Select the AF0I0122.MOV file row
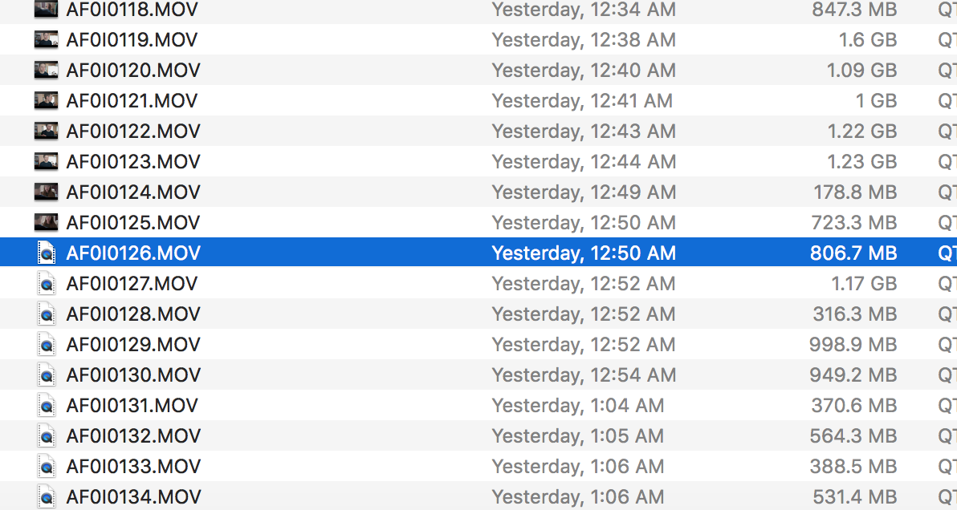This screenshot has height=510, width=957. pos(478,131)
